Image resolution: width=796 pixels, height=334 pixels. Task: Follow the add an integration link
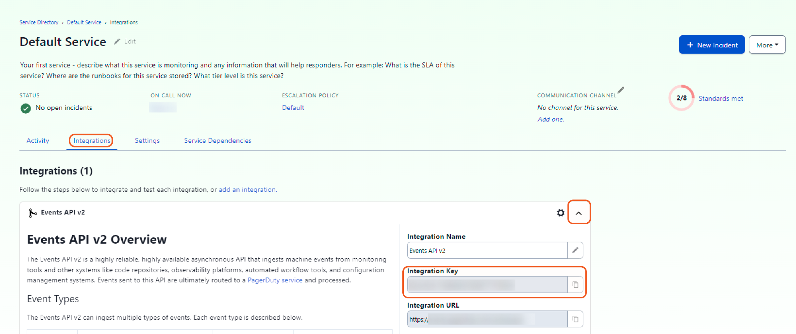tap(247, 189)
